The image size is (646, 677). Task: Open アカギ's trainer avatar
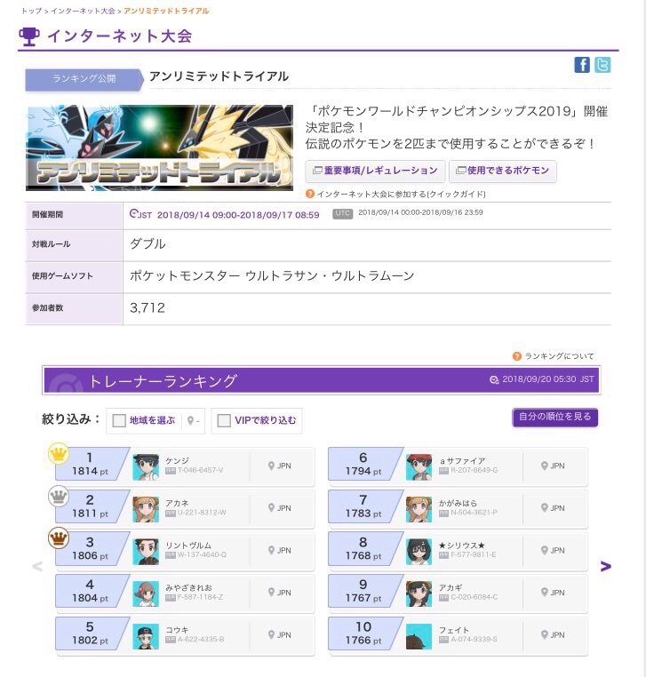[419, 593]
